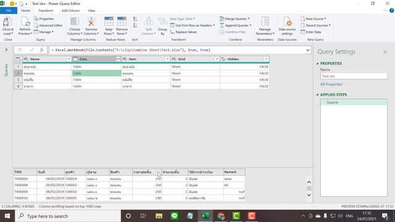Switch to the Add Column tab
Screen dimensions: 395x222
[x=70, y=10]
